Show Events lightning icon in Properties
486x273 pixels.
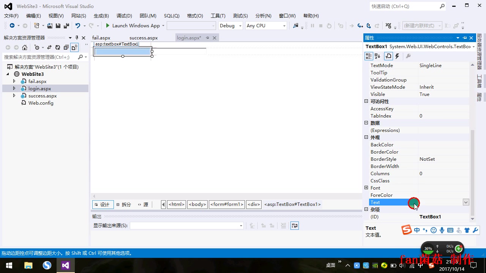pyautogui.click(x=397, y=56)
